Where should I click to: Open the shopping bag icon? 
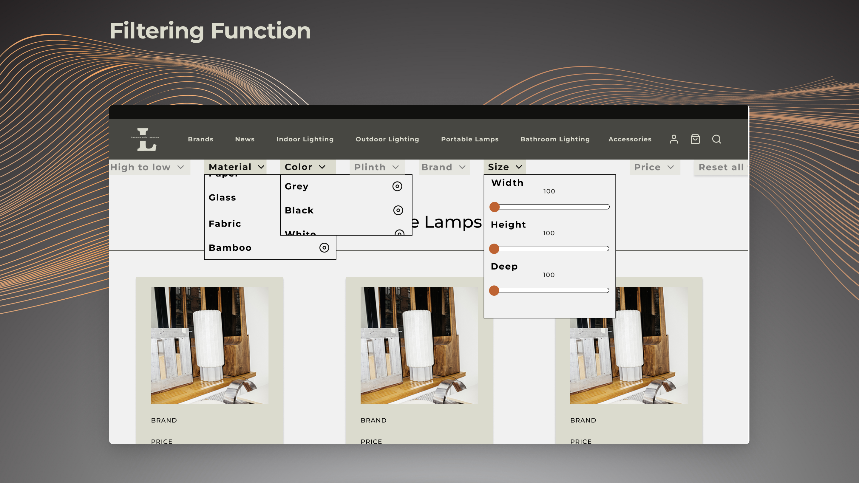tap(695, 139)
